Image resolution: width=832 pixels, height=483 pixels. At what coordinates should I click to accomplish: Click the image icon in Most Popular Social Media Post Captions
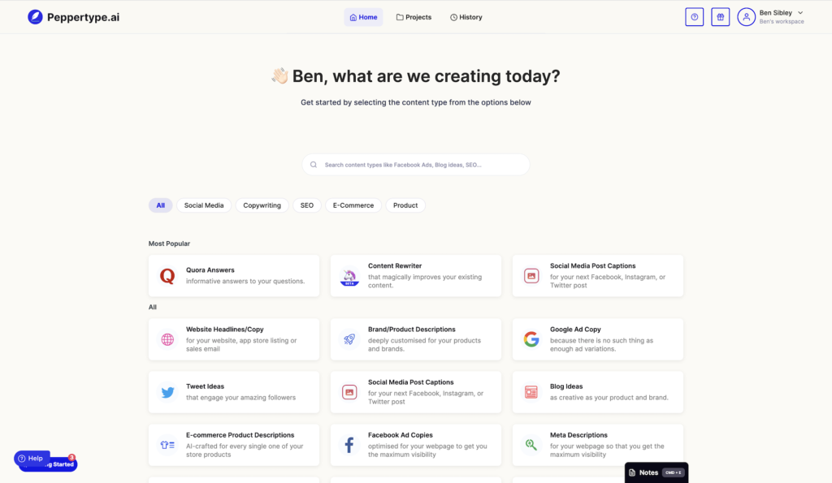(x=531, y=276)
